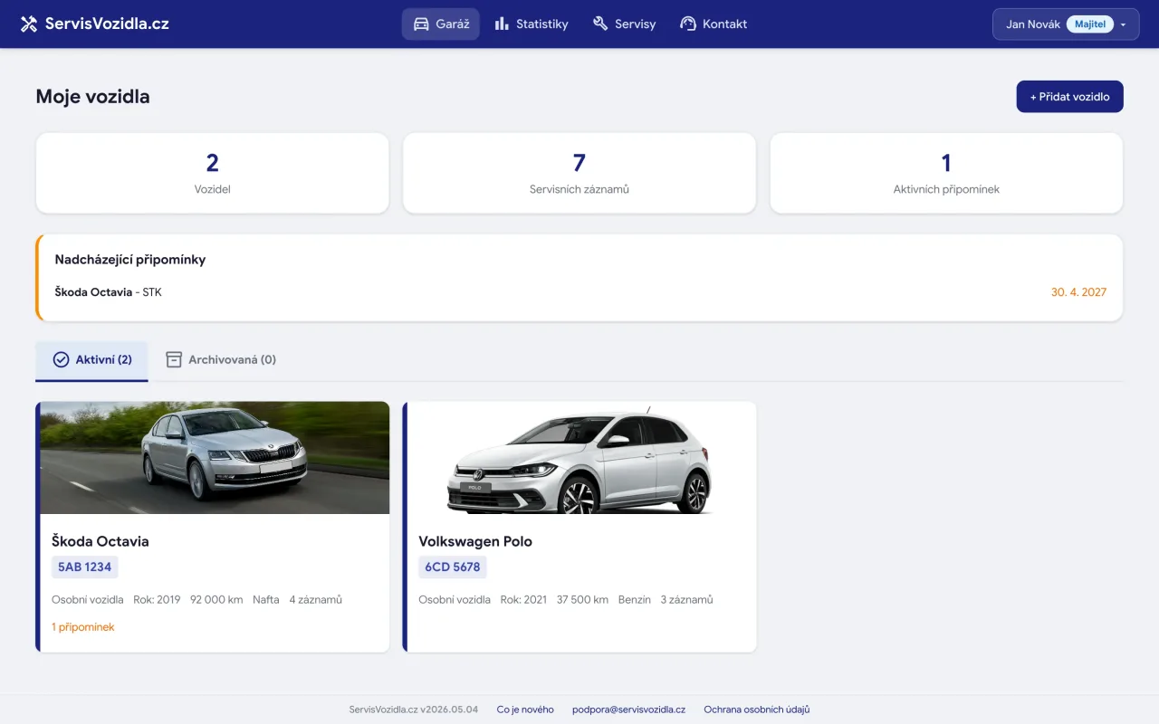
Task: Click the version text v2026.05.04
Action: pos(449,710)
